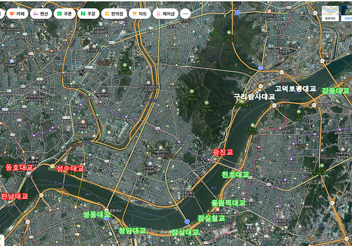352x246 pixels.
Task: Open the 쿠폰 filter chip
Action: click(x=65, y=14)
